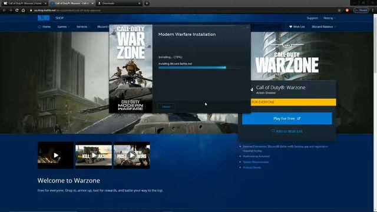Click the heart icon beside Wish List

click(290, 26)
